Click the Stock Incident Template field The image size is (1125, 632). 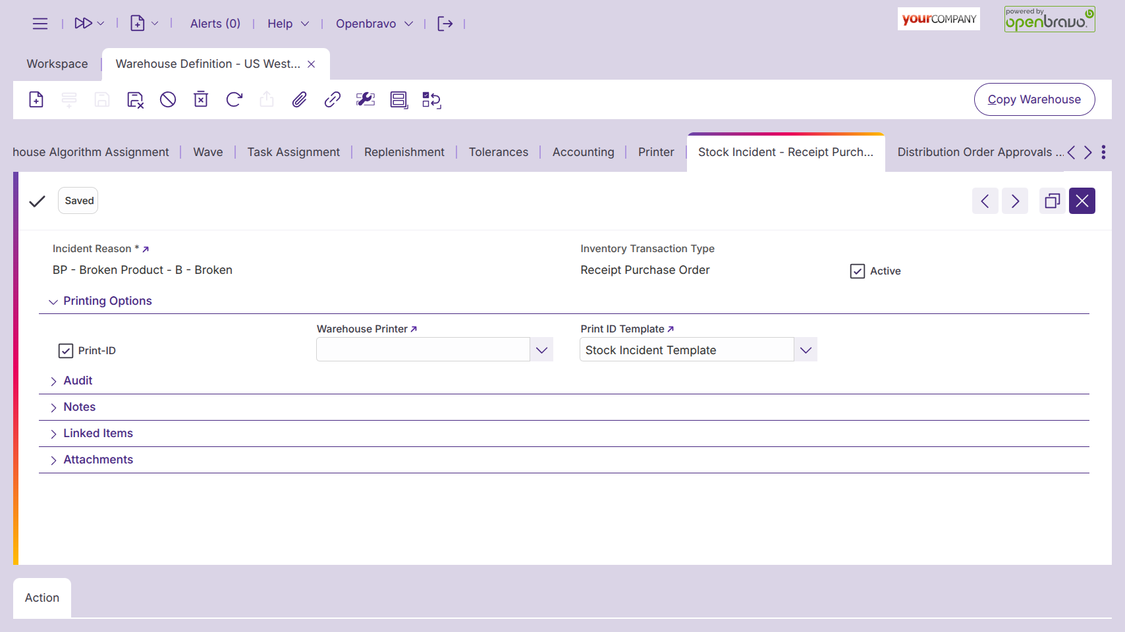coord(686,350)
